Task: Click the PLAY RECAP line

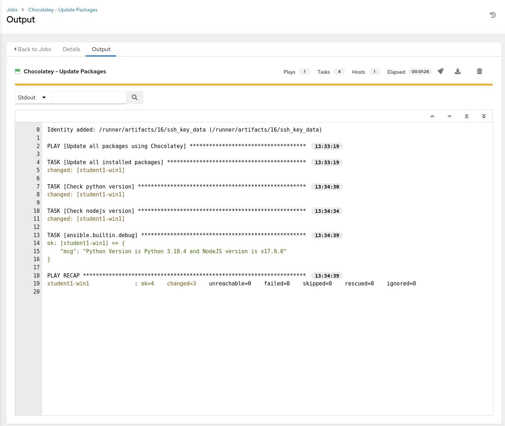Action: pos(177,275)
